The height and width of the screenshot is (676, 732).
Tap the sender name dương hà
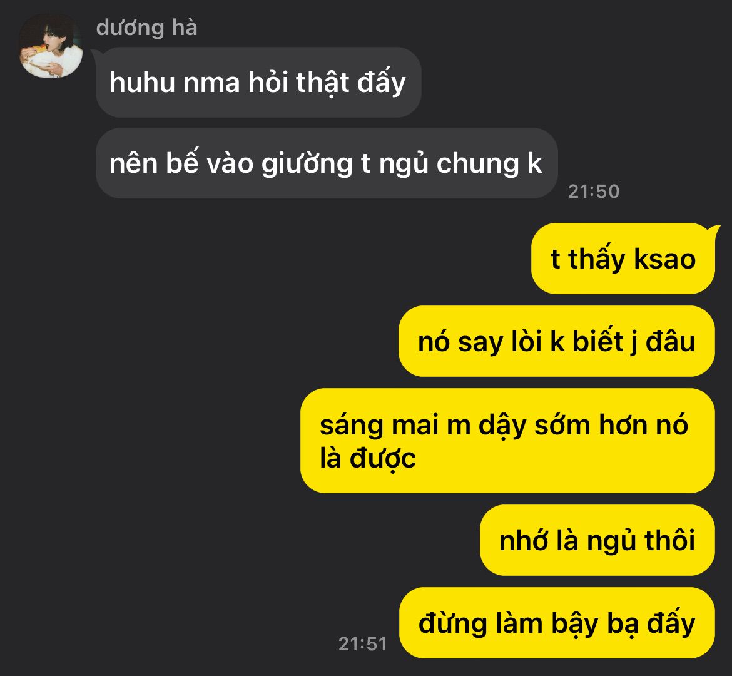tap(146, 28)
